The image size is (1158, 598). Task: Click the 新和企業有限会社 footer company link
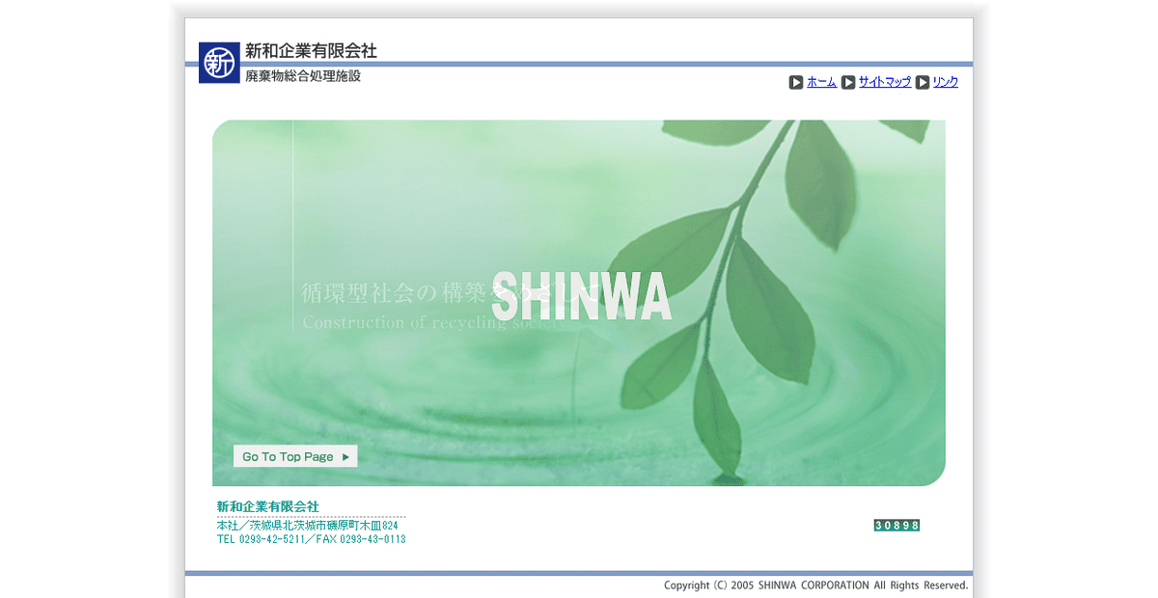click(x=268, y=505)
